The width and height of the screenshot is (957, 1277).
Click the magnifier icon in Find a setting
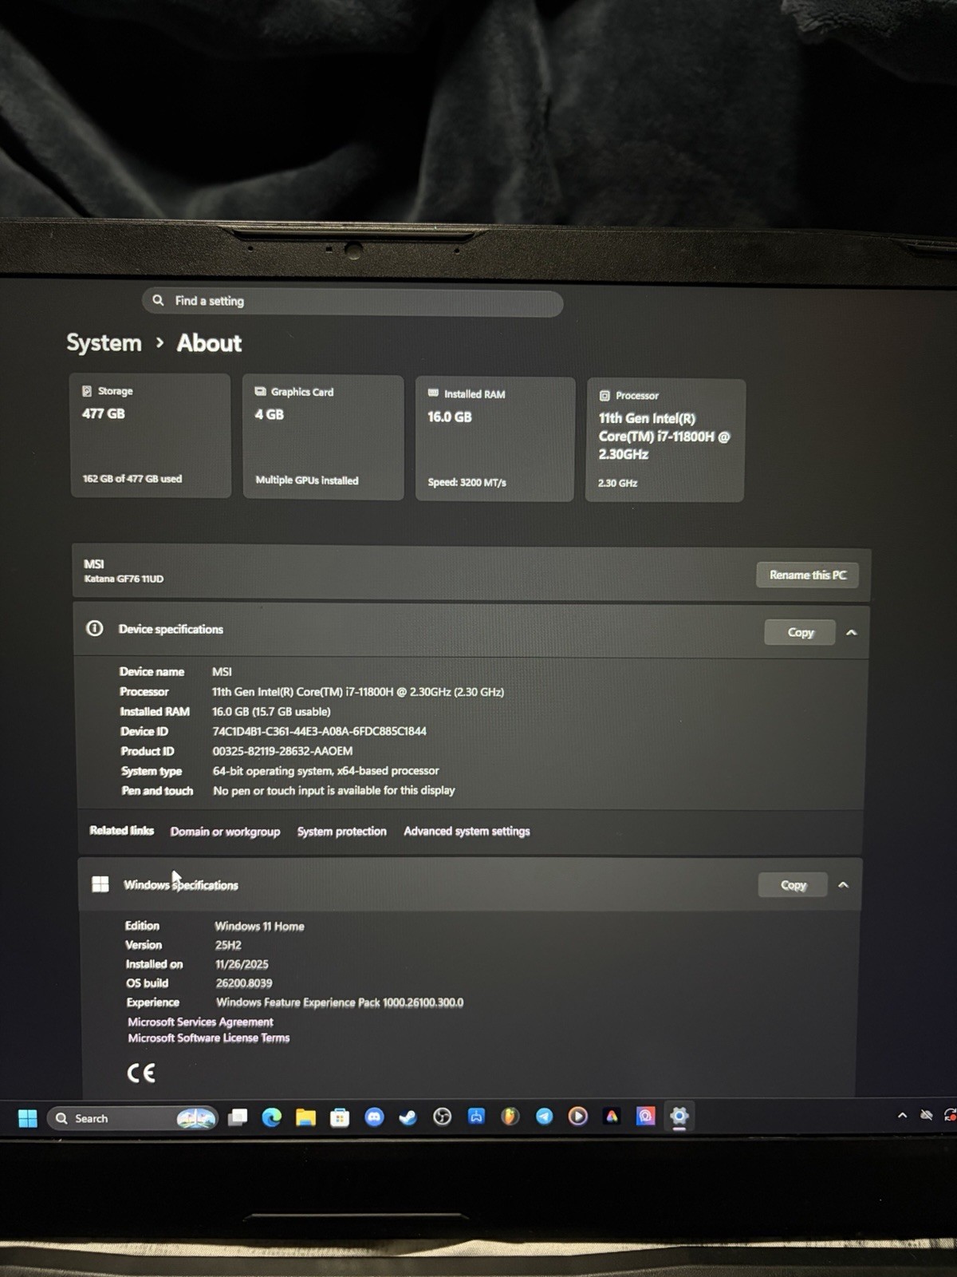158,300
